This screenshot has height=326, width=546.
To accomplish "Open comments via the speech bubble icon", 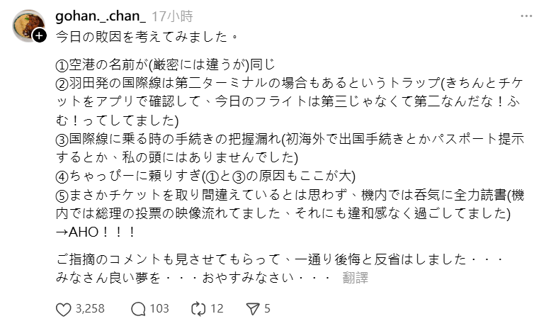I will (139, 309).
